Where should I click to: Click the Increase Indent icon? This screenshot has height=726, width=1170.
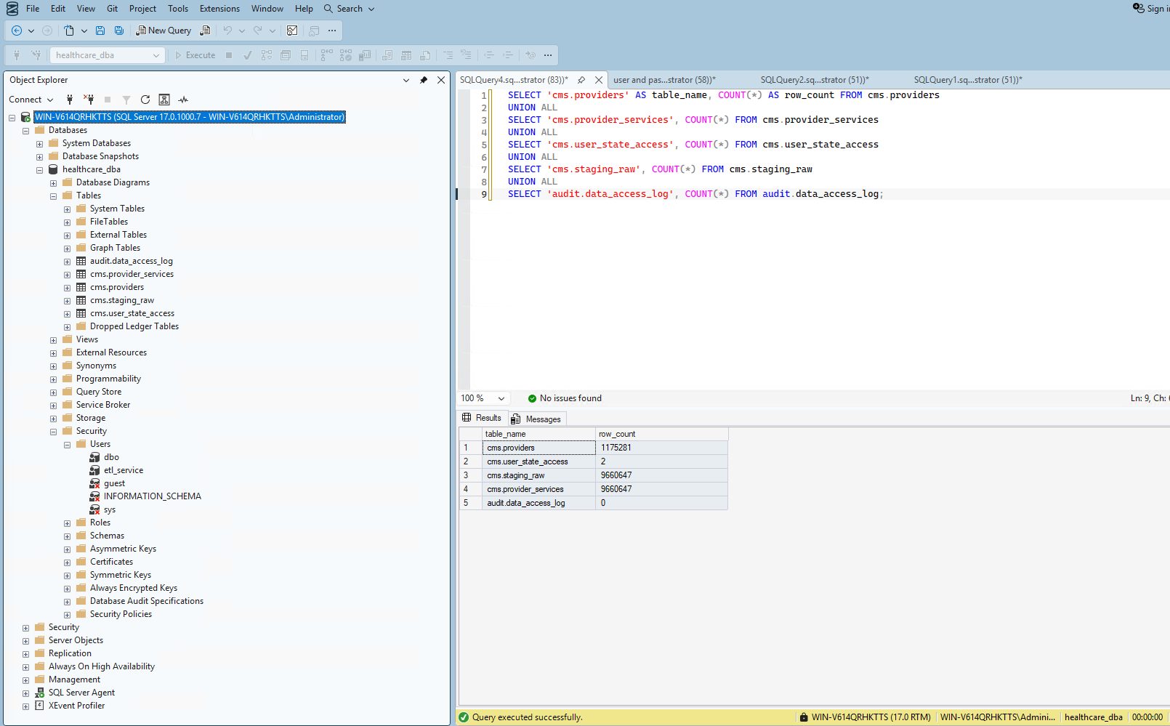click(x=508, y=55)
